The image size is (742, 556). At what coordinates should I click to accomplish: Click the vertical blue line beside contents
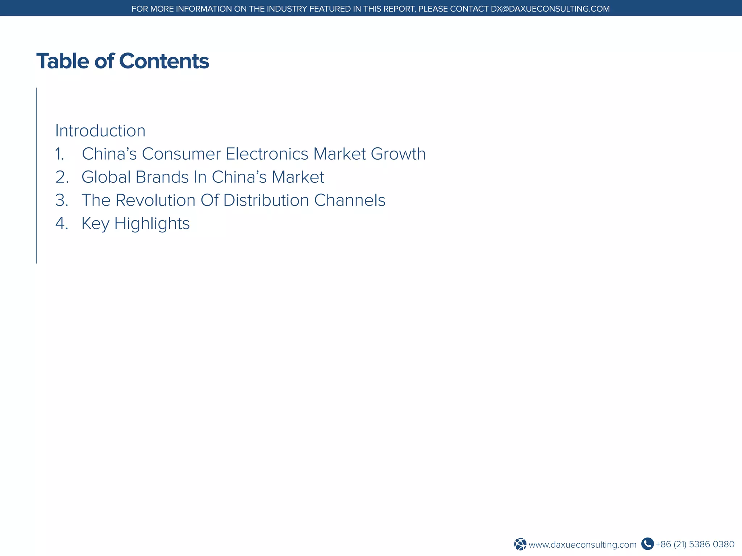(x=36, y=176)
